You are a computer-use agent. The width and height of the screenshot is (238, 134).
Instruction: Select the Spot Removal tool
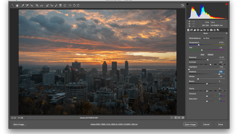click(x=47, y=5)
